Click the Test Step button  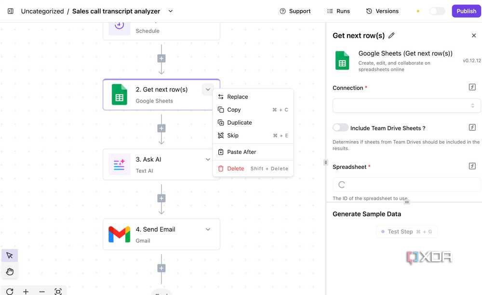point(407,232)
